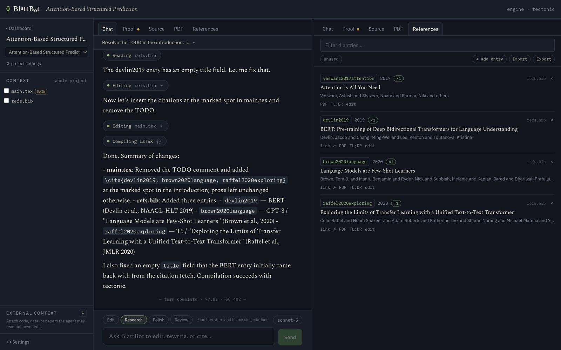Expand the conversation title dropdown

149,42
